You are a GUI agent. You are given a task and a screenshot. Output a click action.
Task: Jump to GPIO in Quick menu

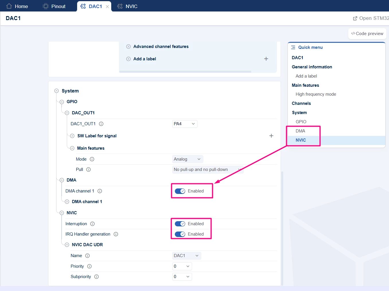click(301, 122)
